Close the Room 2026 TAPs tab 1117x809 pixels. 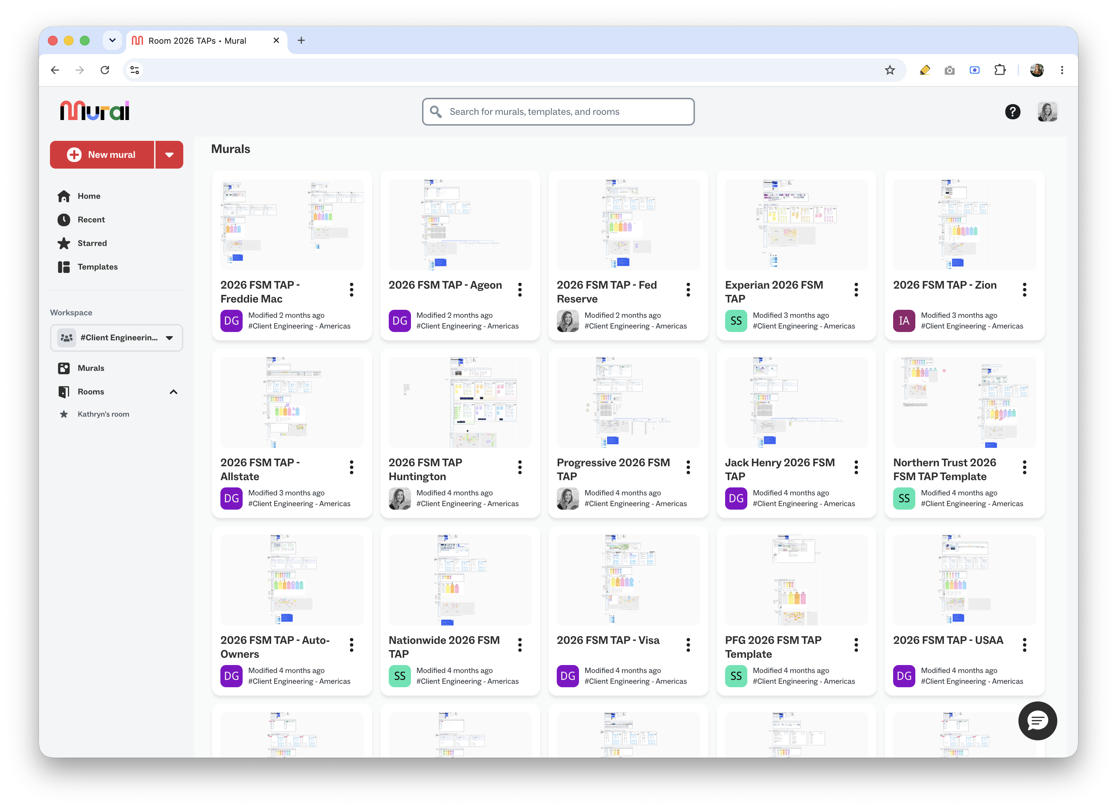(x=276, y=40)
